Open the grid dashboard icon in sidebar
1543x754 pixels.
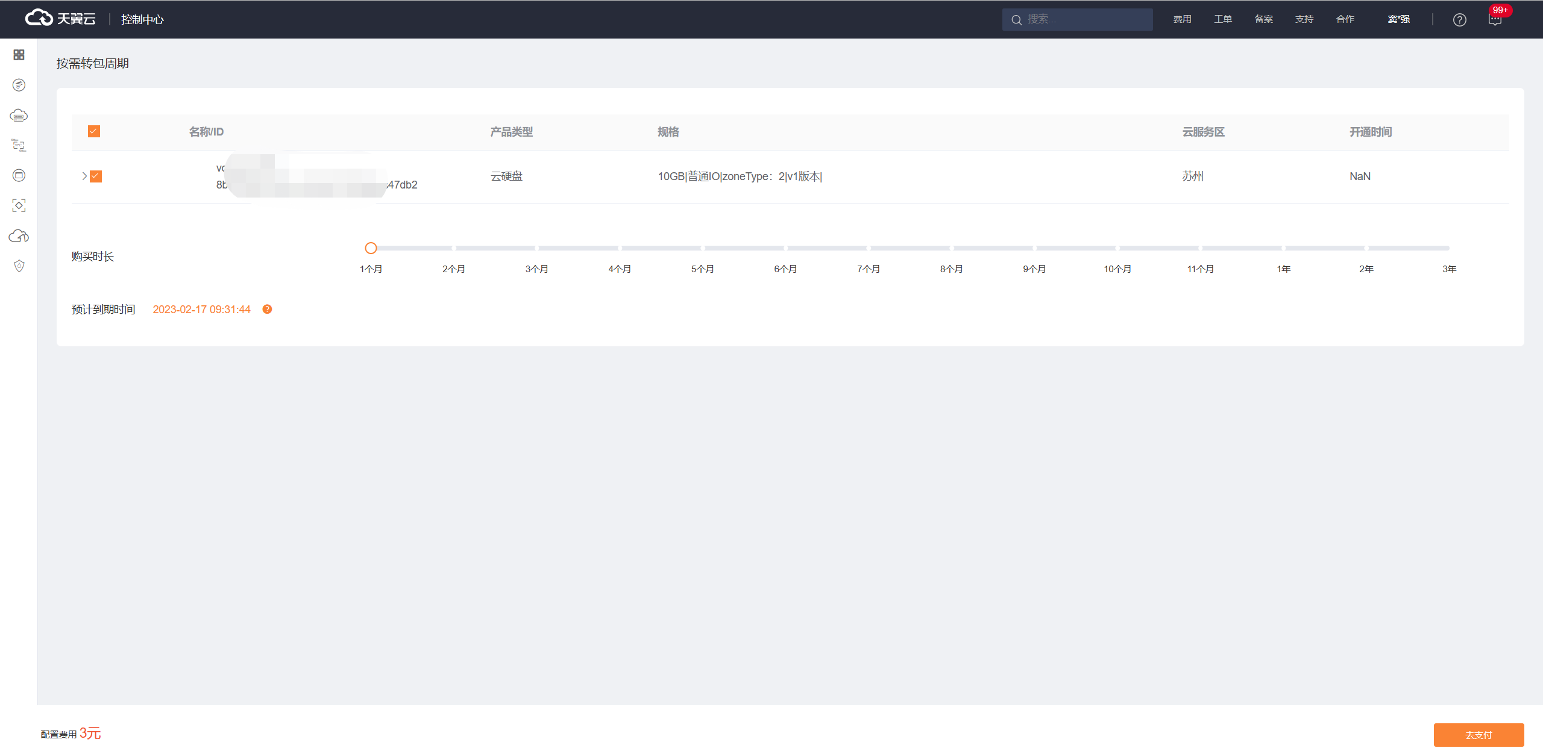click(x=19, y=55)
